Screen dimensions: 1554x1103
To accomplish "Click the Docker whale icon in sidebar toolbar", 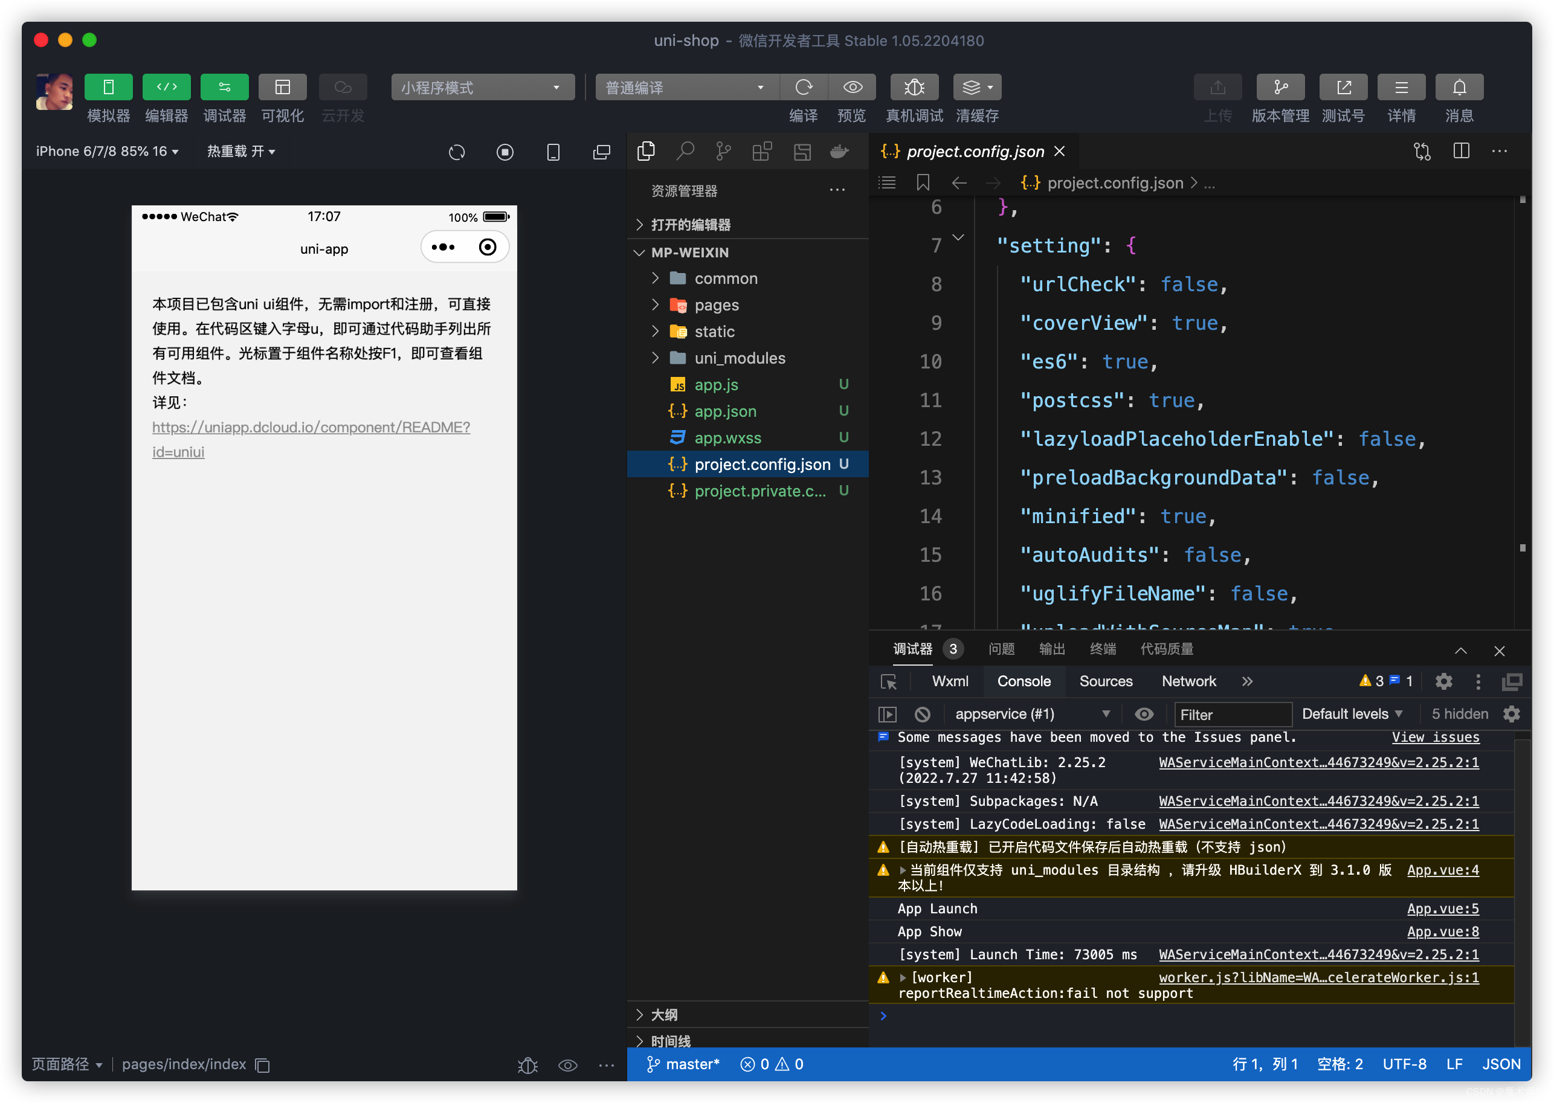I will pos(840,152).
